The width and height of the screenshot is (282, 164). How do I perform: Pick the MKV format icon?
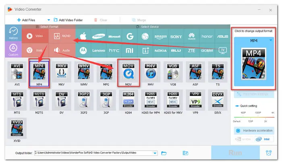[x=62, y=72]
